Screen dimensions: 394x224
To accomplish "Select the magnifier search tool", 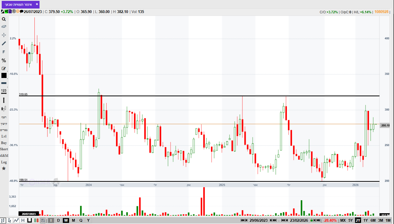I will point(4,19).
